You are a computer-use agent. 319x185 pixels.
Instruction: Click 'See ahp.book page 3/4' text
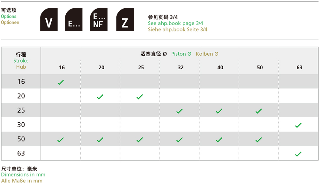coord(175,23)
